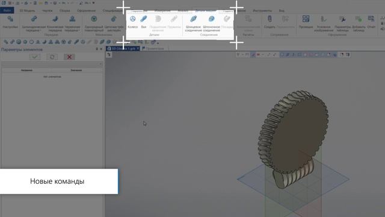
Task: Click the Значение column header
Action: (x=76, y=70)
